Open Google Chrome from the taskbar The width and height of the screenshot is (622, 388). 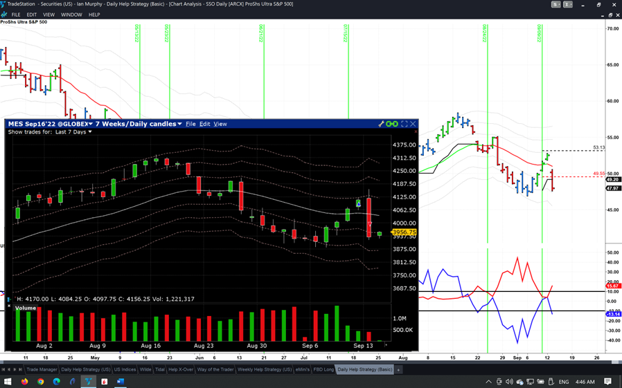[x=41, y=381]
